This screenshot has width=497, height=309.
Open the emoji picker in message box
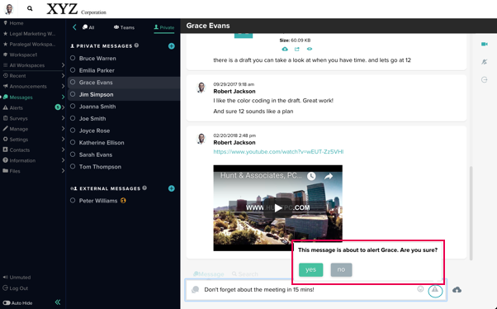tap(420, 289)
